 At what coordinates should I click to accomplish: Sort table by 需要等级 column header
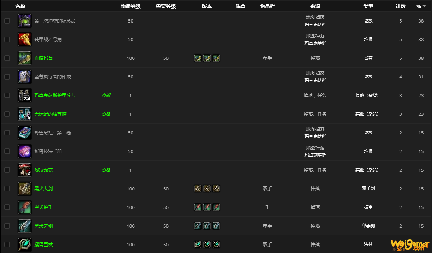pos(166,6)
